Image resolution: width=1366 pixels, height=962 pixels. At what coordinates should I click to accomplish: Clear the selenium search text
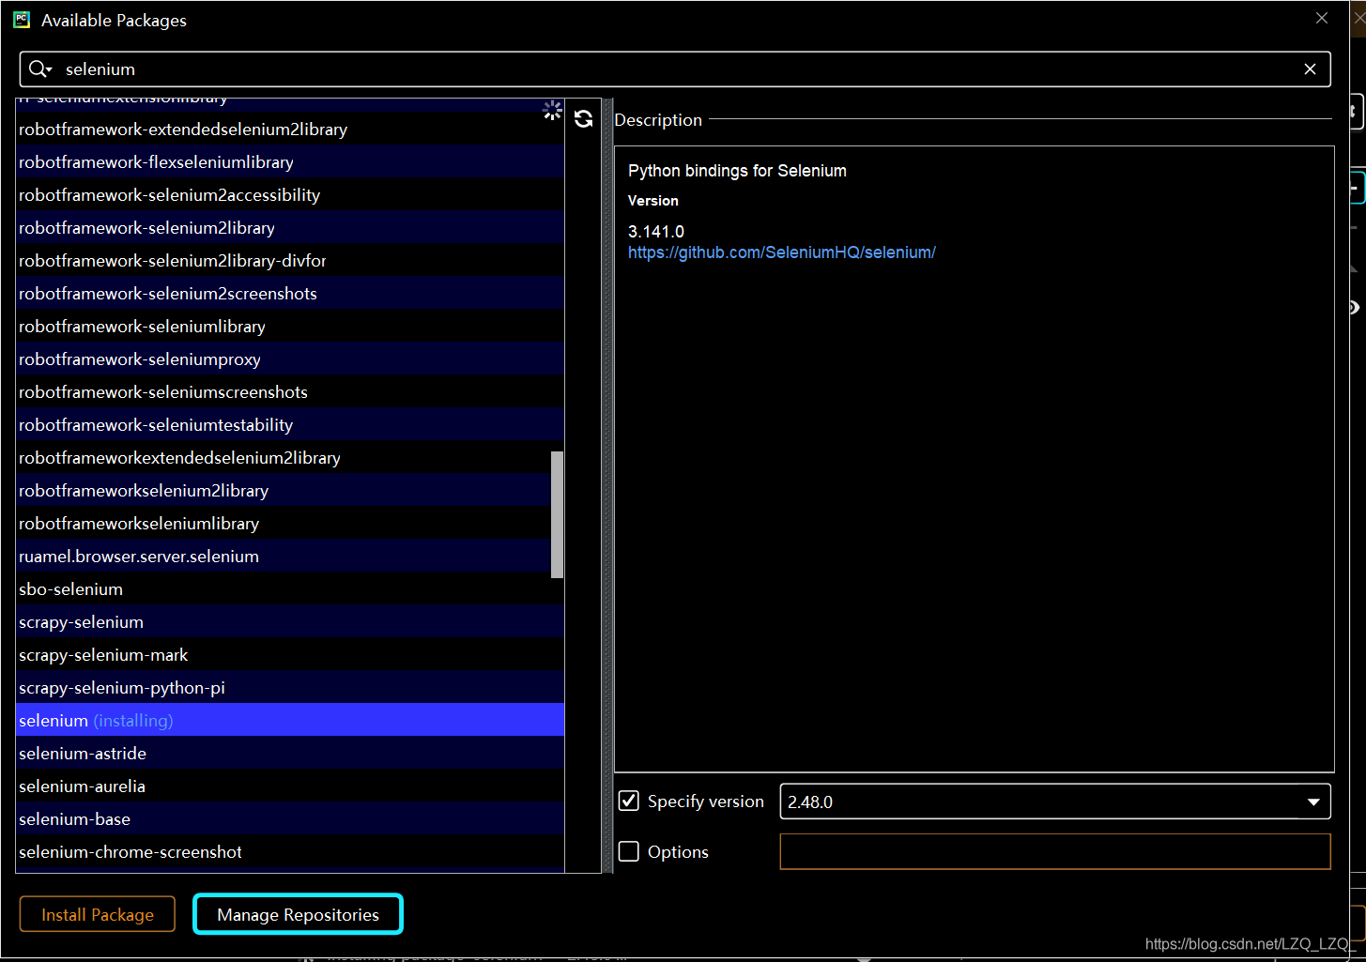tap(1310, 69)
